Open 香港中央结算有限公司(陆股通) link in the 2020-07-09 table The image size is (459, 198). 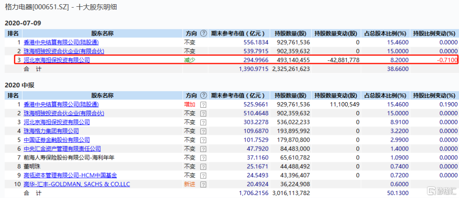[61, 42]
